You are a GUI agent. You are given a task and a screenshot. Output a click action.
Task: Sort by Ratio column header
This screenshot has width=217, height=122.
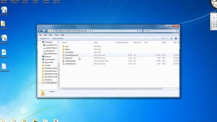pyautogui.click(x=164, y=42)
